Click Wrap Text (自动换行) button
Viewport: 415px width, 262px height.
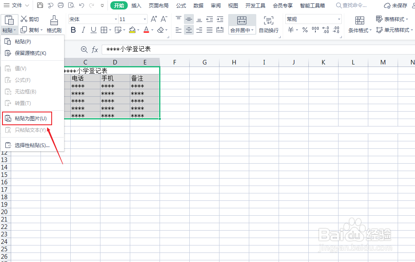pyautogui.click(x=269, y=24)
